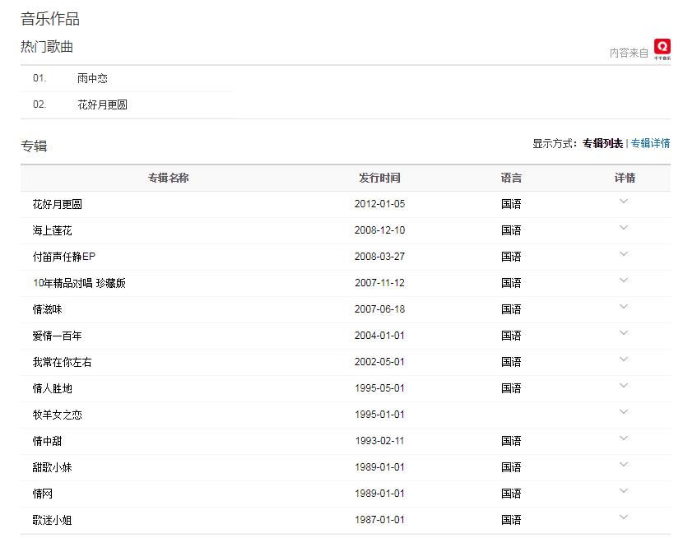Click the 专辑名称 column header
This screenshot has height=538, width=683.
(x=169, y=178)
